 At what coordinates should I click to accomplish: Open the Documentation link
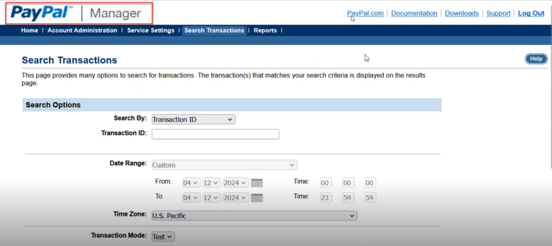point(414,13)
